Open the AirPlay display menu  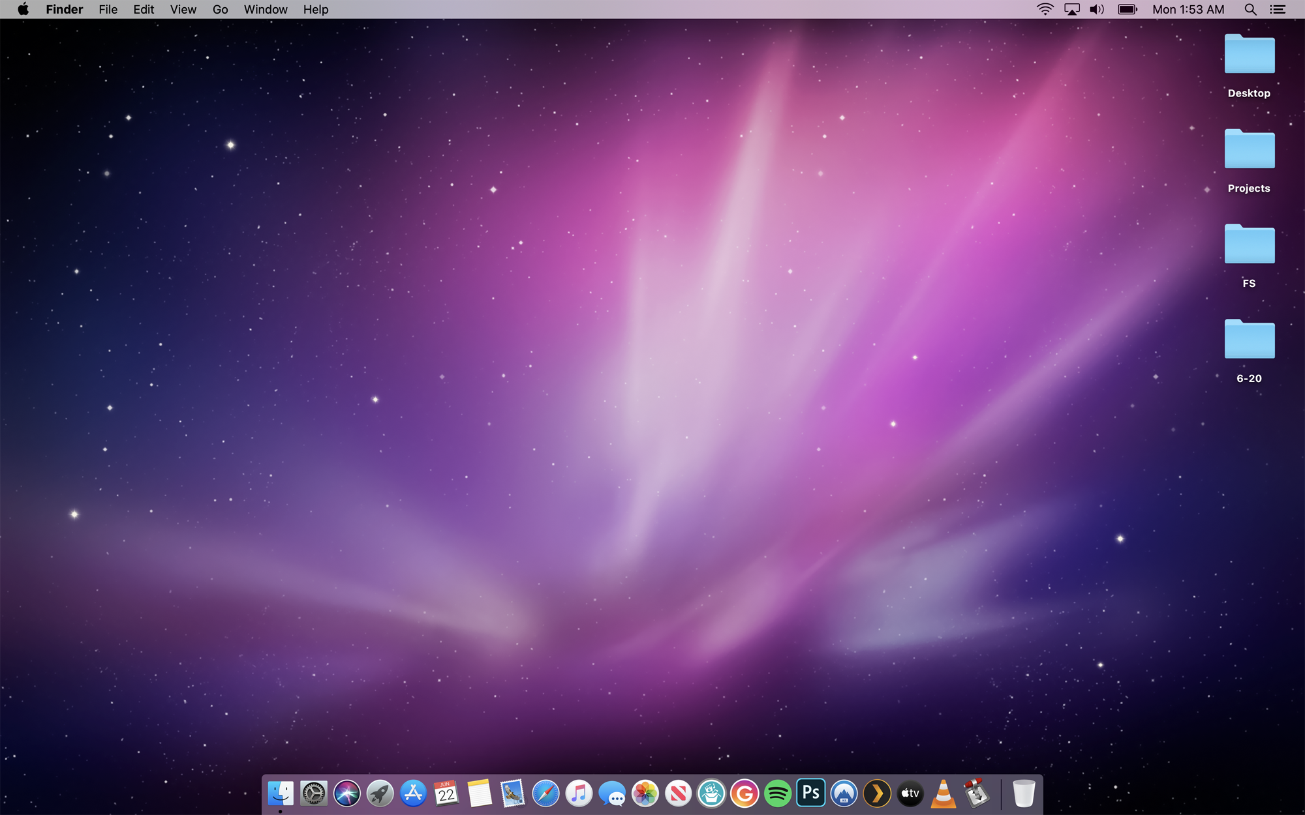pyautogui.click(x=1072, y=9)
